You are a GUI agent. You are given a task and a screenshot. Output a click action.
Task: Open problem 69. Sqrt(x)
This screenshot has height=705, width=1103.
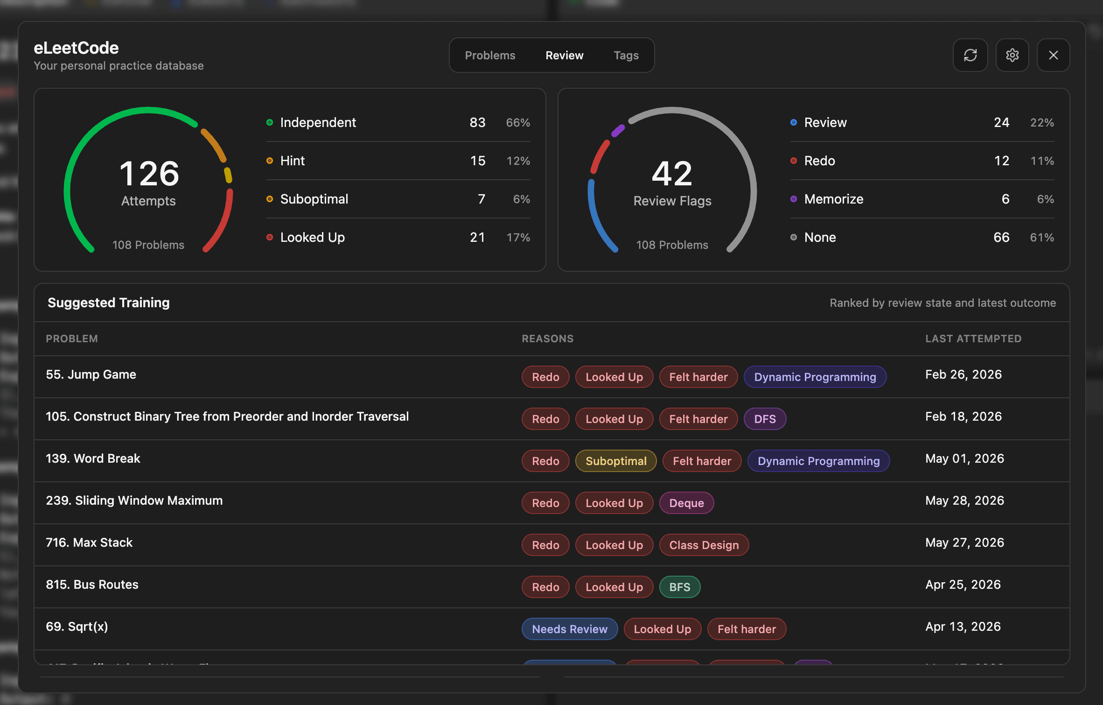[77, 627]
